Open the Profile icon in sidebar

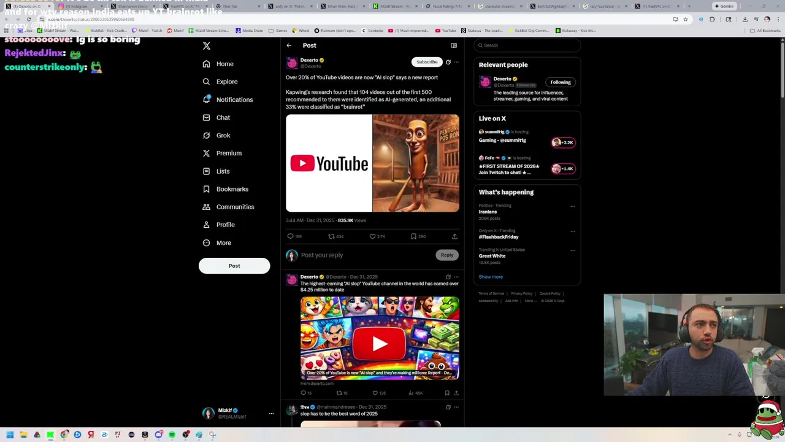(x=206, y=225)
